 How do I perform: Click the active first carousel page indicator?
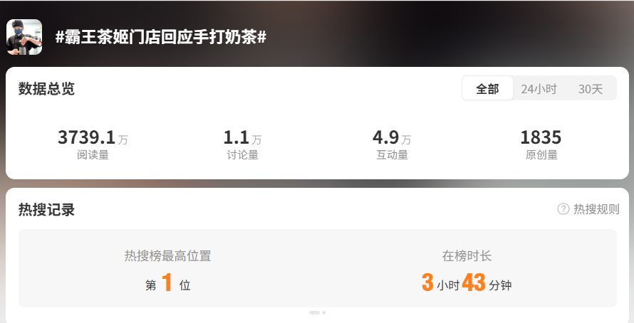315,312
